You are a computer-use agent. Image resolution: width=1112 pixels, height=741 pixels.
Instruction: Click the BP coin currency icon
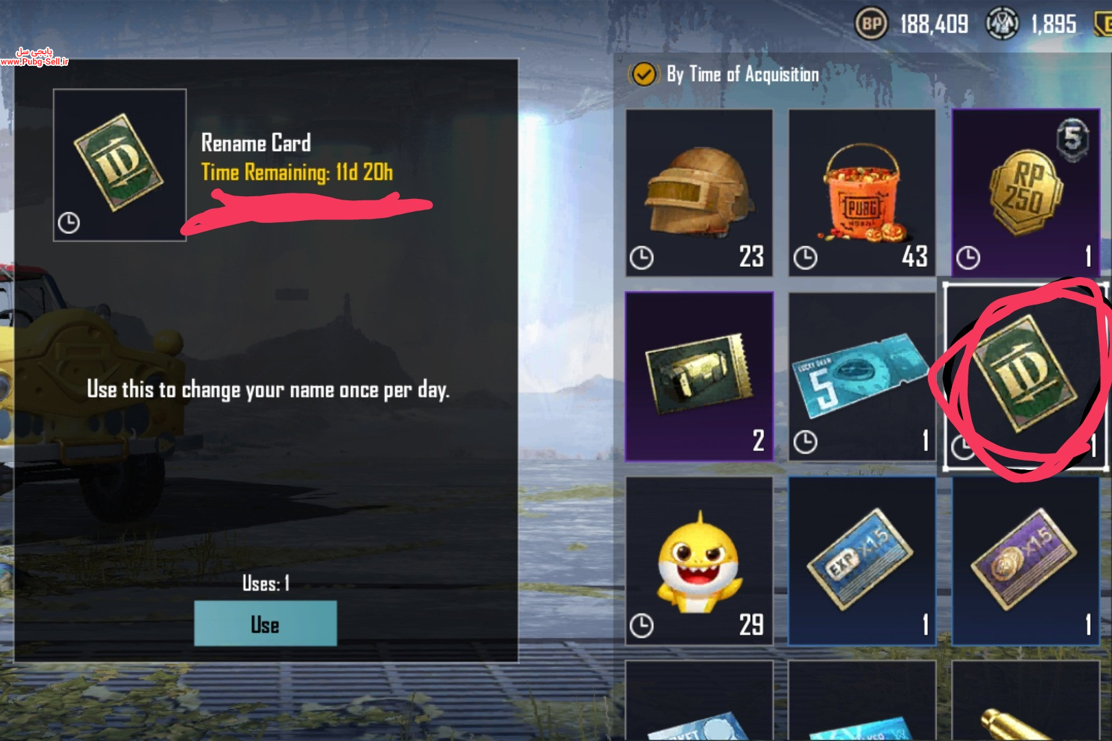[x=871, y=24]
